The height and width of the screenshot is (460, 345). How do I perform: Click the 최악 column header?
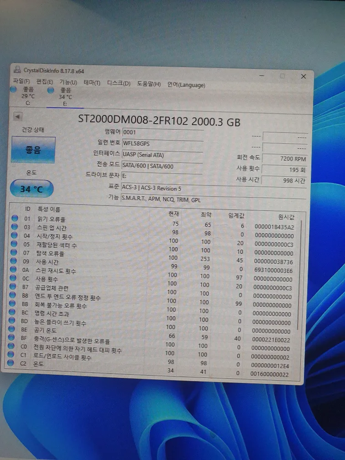point(206,214)
